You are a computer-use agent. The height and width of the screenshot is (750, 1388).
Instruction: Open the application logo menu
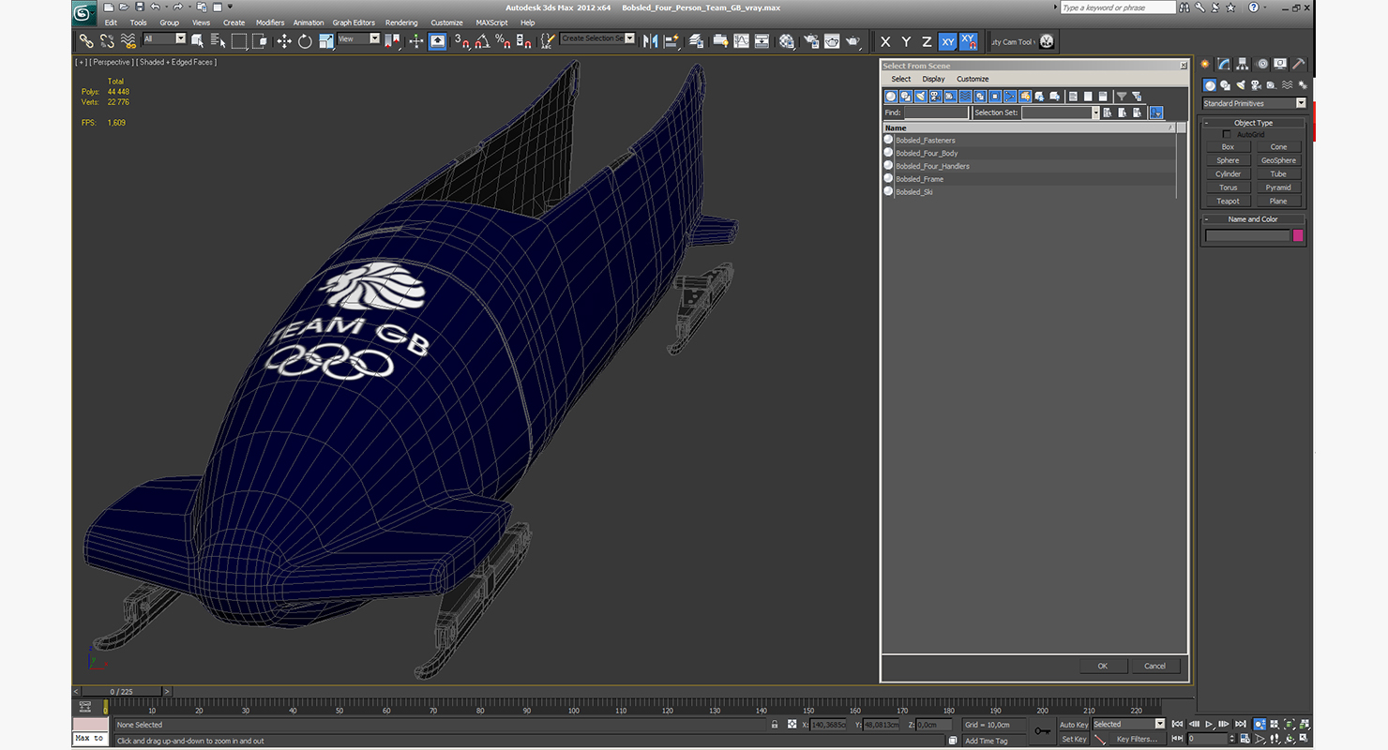tap(84, 13)
